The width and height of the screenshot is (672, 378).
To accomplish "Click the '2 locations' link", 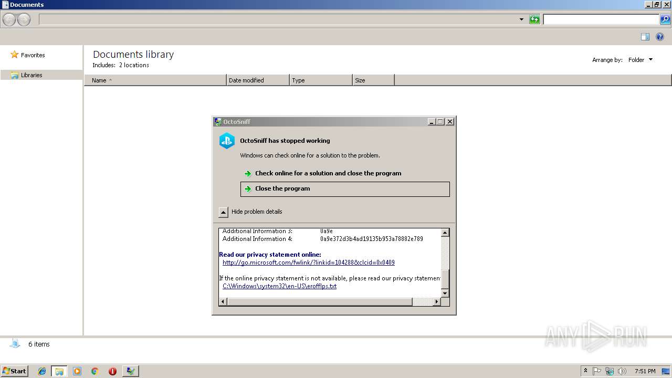I will (134, 65).
